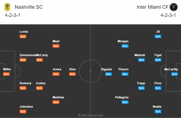Open the Nashville SC team name link
The width and height of the screenshot is (181, 118).
(29, 7)
